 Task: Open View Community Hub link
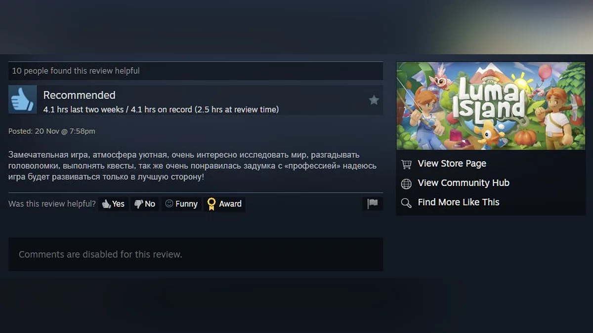click(464, 183)
